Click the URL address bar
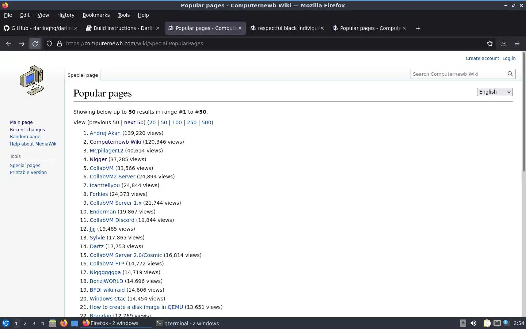Viewport: 526px width, 329px height. coord(270,44)
